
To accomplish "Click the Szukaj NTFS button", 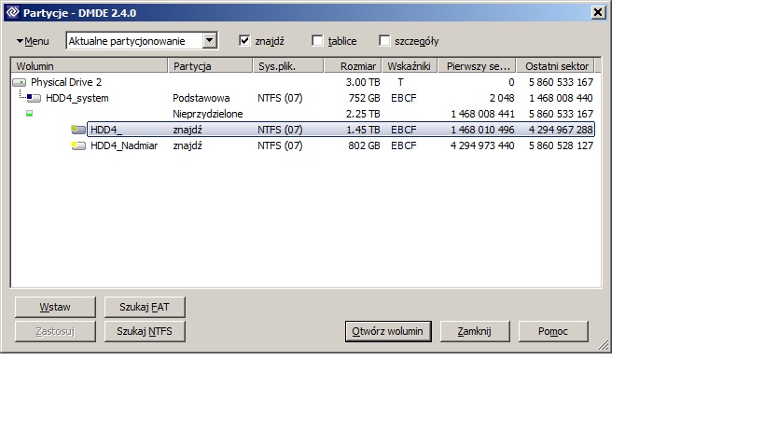I will click(x=145, y=332).
